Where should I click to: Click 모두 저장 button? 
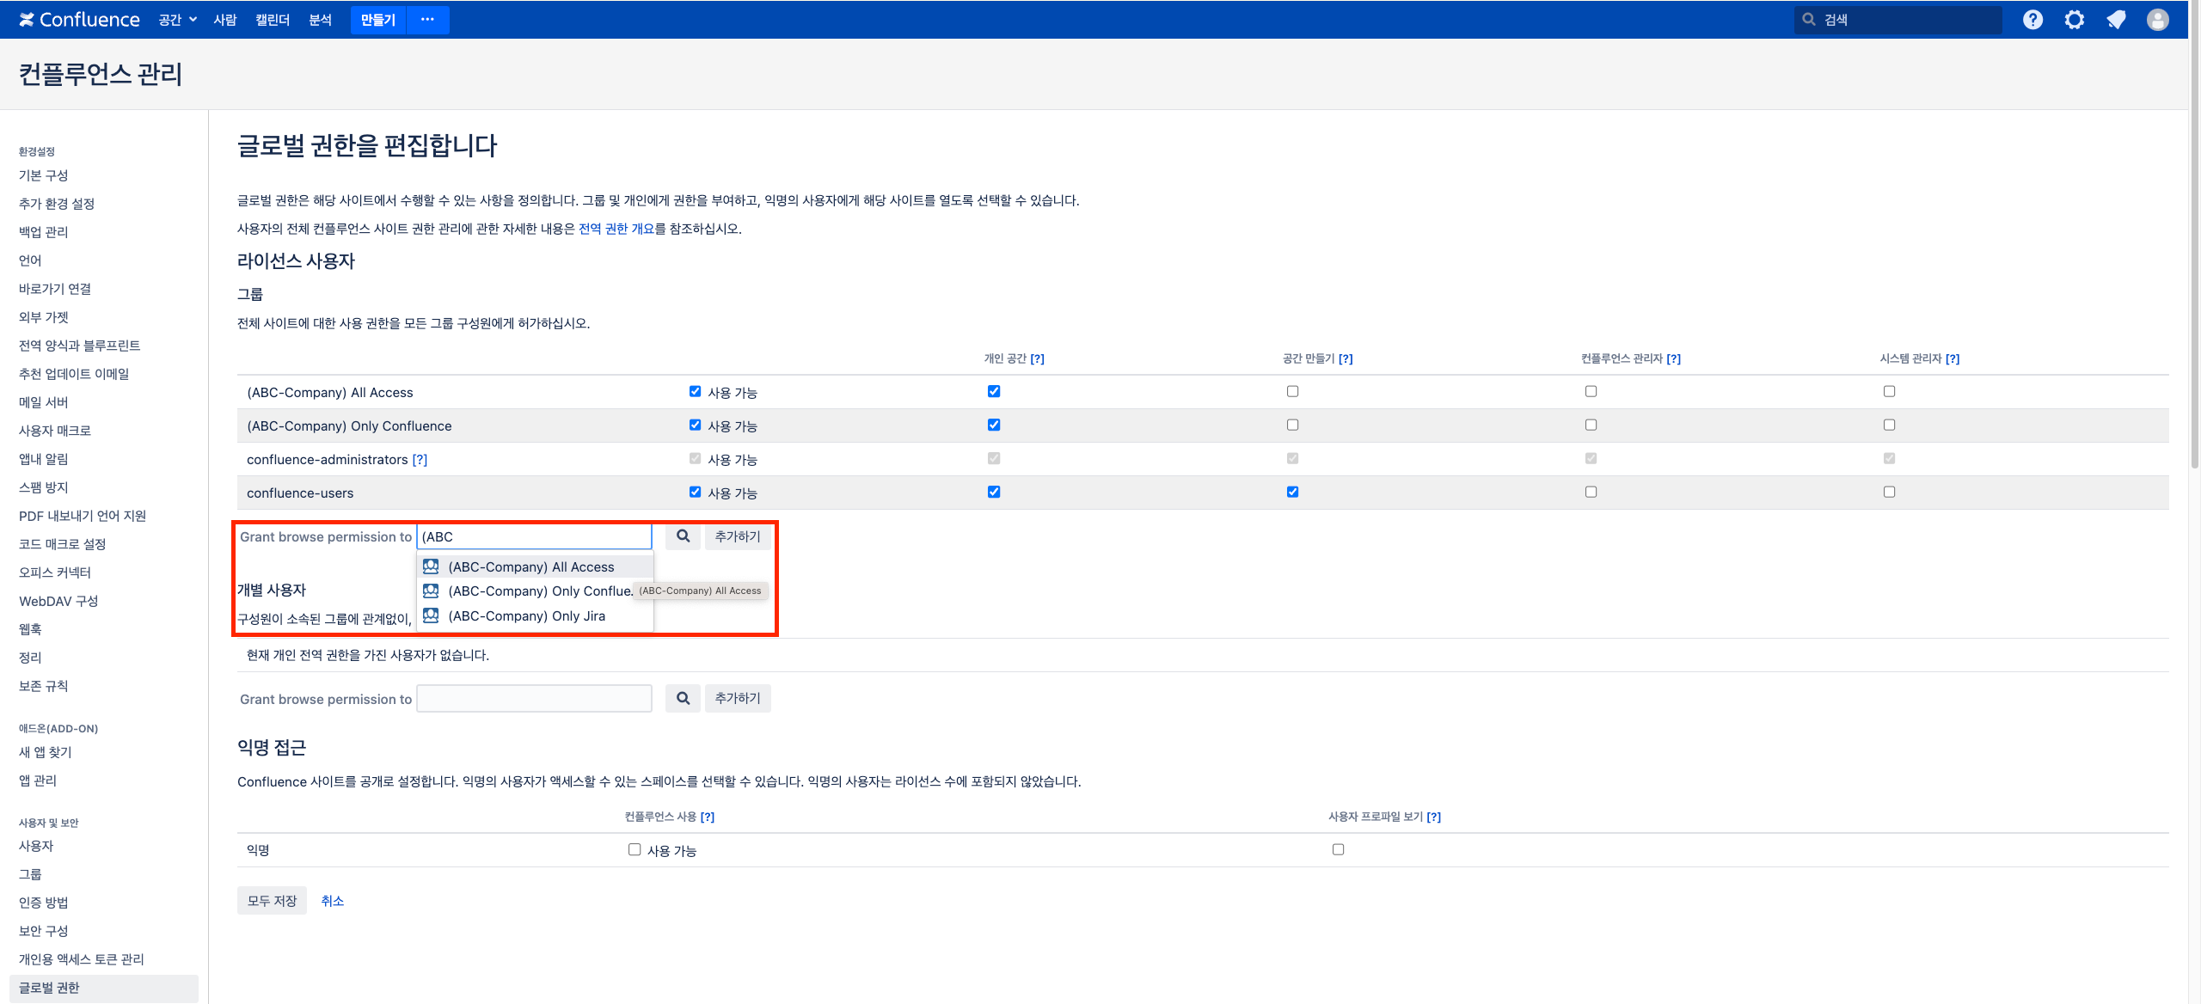pyautogui.click(x=272, y=900)
